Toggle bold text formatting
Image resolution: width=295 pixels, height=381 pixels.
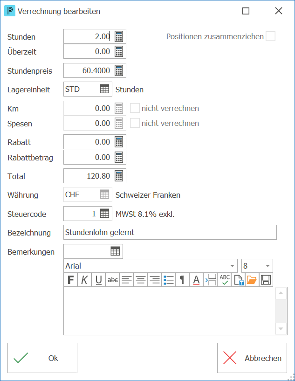(71, 280)
